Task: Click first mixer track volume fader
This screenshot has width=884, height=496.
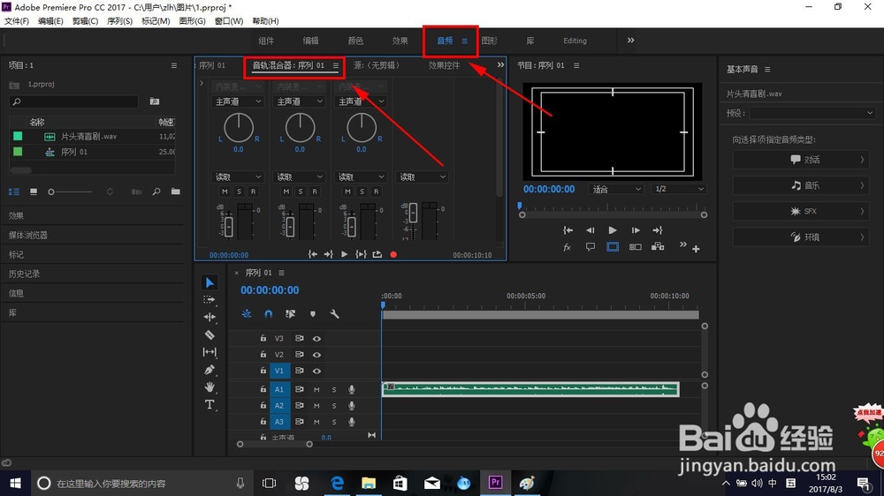Action: click(228, 226)
